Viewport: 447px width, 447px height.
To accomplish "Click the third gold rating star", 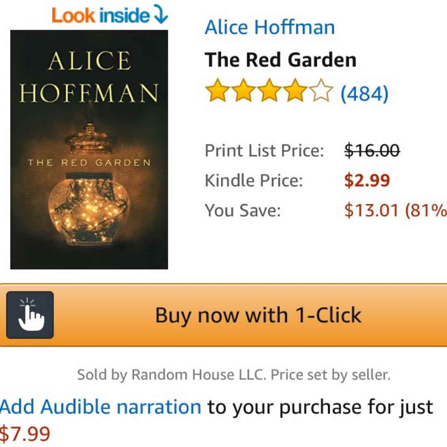I will pos(269,92).
